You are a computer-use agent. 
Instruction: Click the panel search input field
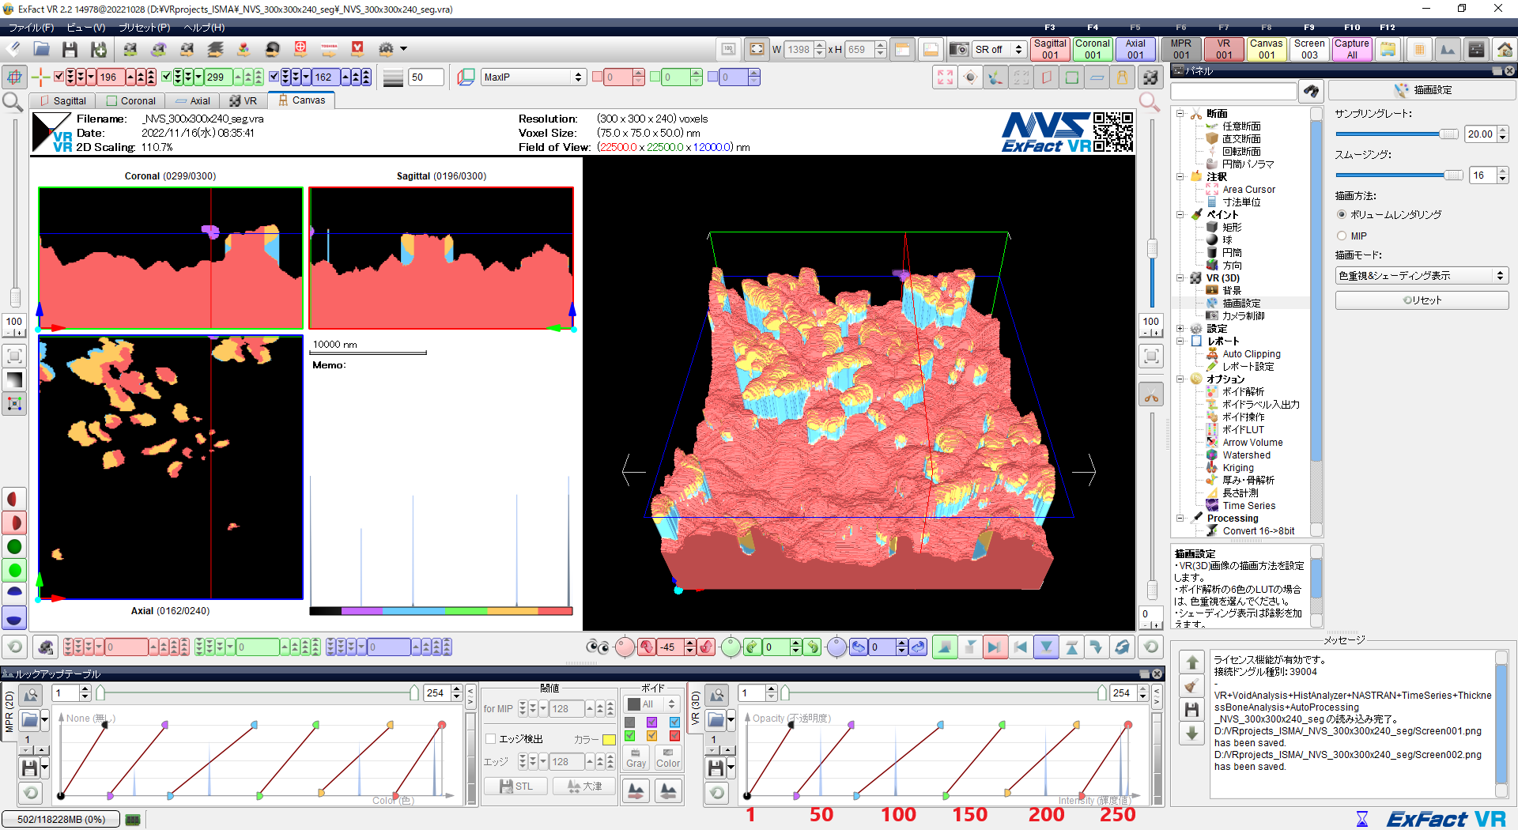pyautogui.click(x=1233, y=92)
